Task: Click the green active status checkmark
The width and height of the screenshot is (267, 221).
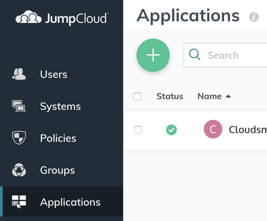Action: point(171,130)
